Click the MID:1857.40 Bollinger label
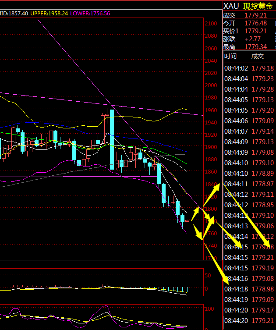The width and height of the screenshot is (276, 330). tap(13, 14)
